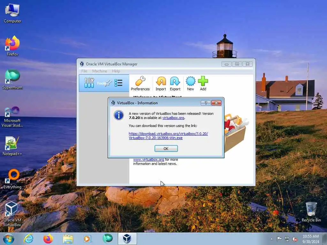
Task: Open Preferences in VirtualBox Manager toolbar
Action: coord(140,83)
